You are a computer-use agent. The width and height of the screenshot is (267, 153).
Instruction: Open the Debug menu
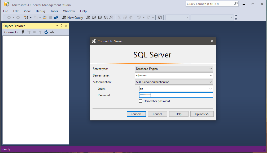coord(40,11)
